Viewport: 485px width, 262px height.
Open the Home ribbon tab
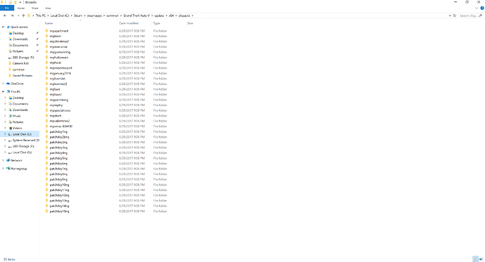[x=21, y=8]
